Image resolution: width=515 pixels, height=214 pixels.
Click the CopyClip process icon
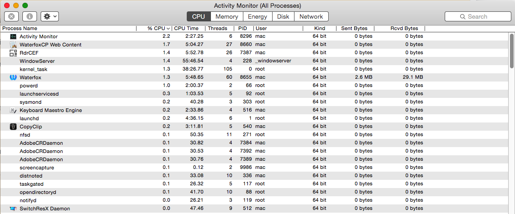(13, 127)
